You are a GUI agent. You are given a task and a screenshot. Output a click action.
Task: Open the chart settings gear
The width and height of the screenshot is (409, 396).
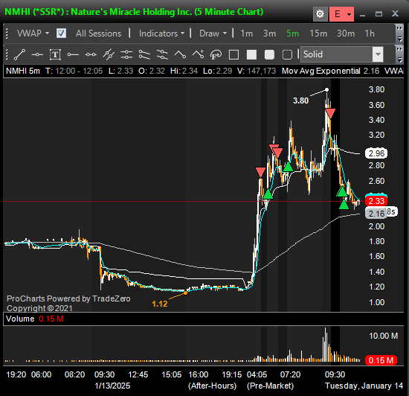(320, 14)
